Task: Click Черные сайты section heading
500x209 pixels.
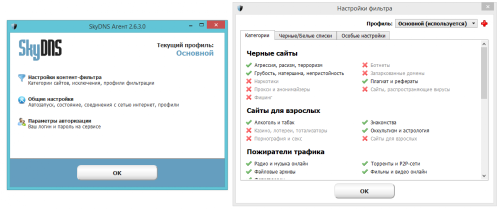Action: 272,53
